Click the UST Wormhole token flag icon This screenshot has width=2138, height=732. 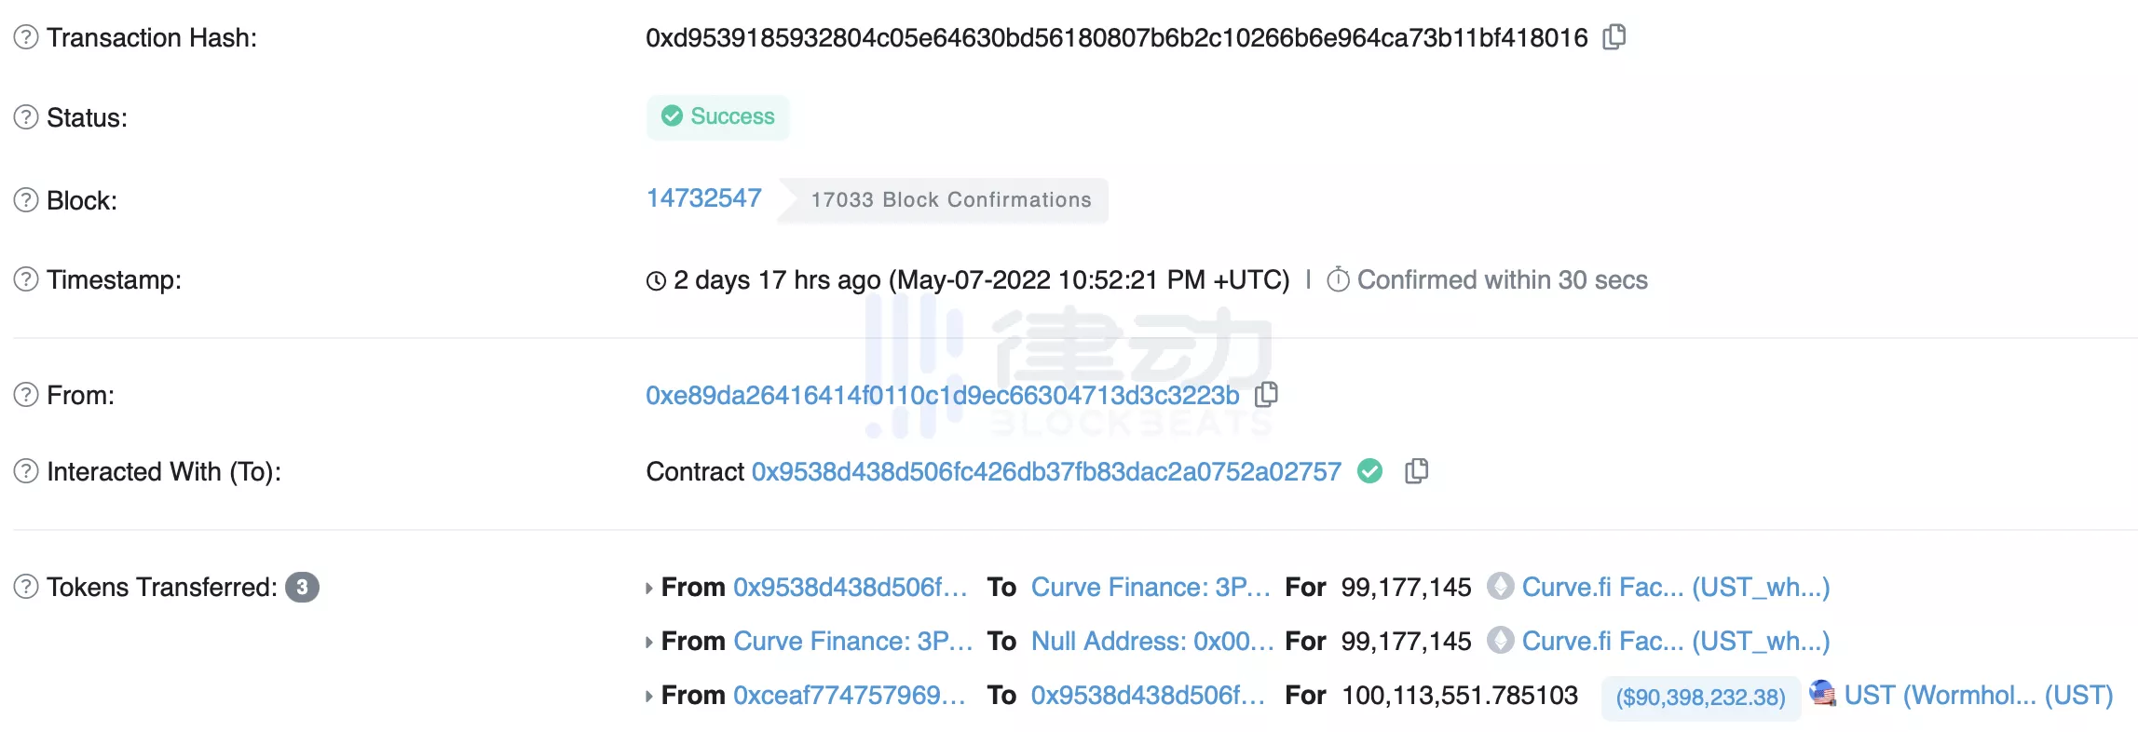(x=1822, y=693)
